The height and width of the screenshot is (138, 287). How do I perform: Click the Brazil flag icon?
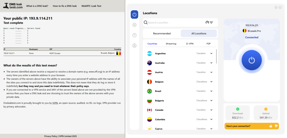[150, 91]
